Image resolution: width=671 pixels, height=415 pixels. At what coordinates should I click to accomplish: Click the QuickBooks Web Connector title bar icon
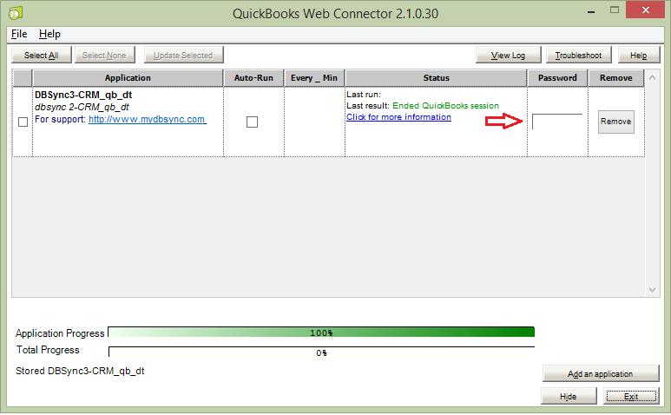(16, 13)
